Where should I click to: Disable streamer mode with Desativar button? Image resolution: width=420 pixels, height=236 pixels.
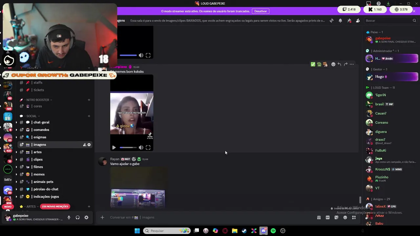pyautogui.click(x=261, y=11)
